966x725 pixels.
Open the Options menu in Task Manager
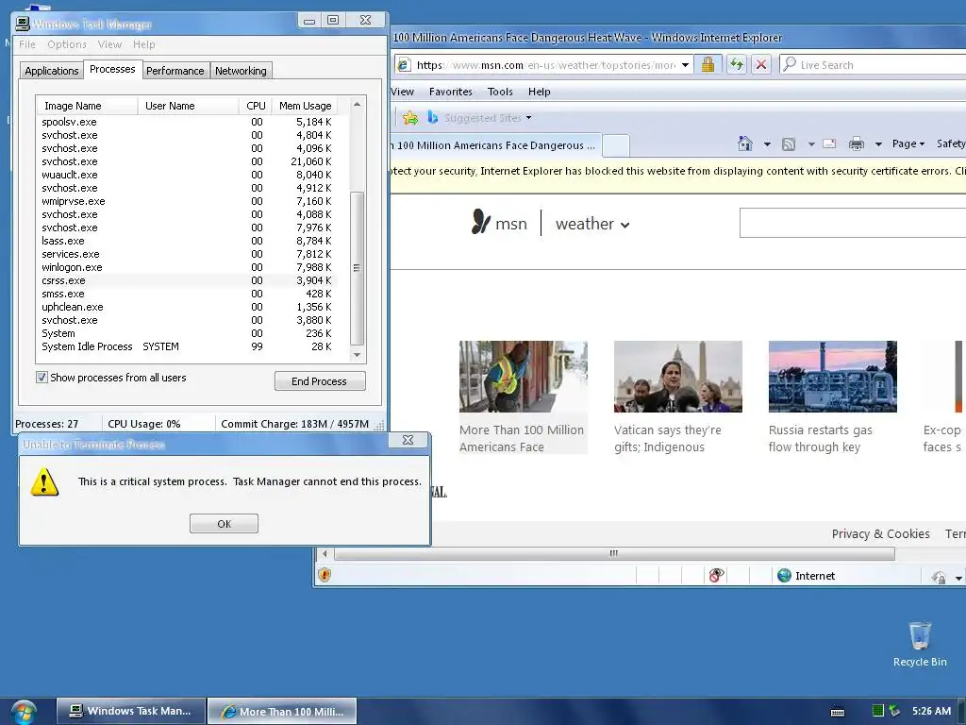pyautogui.click(x=67, y=44)
